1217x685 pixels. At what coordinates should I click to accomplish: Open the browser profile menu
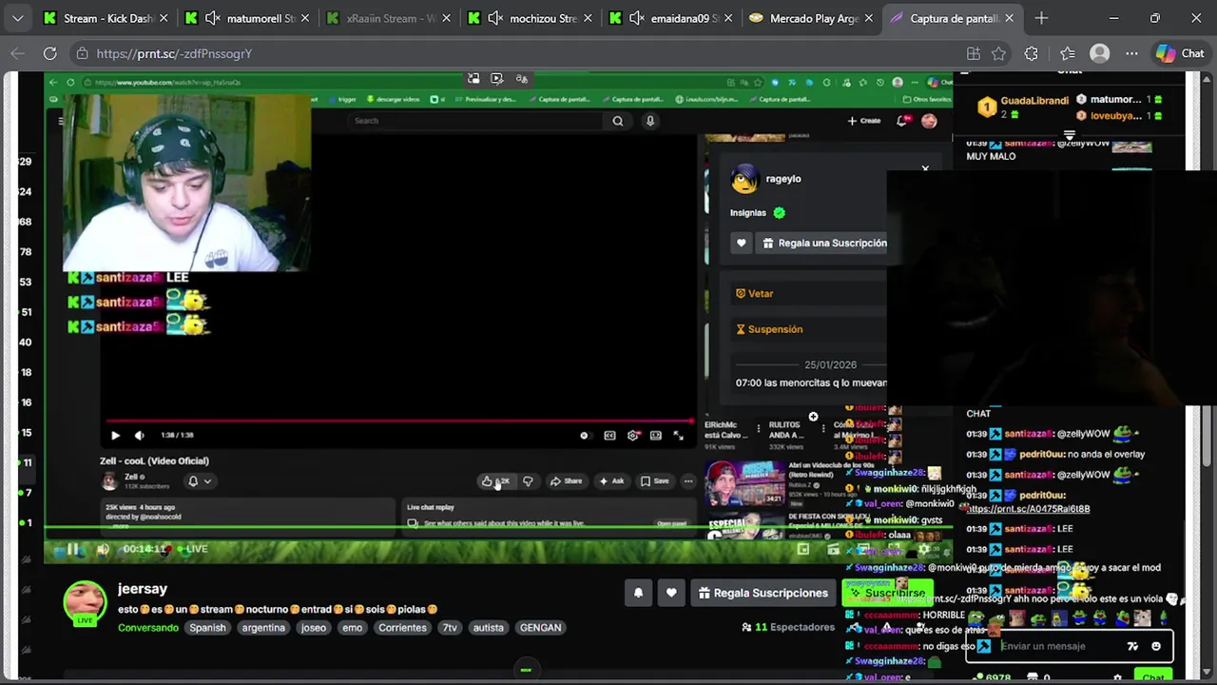pos(1100,53)
